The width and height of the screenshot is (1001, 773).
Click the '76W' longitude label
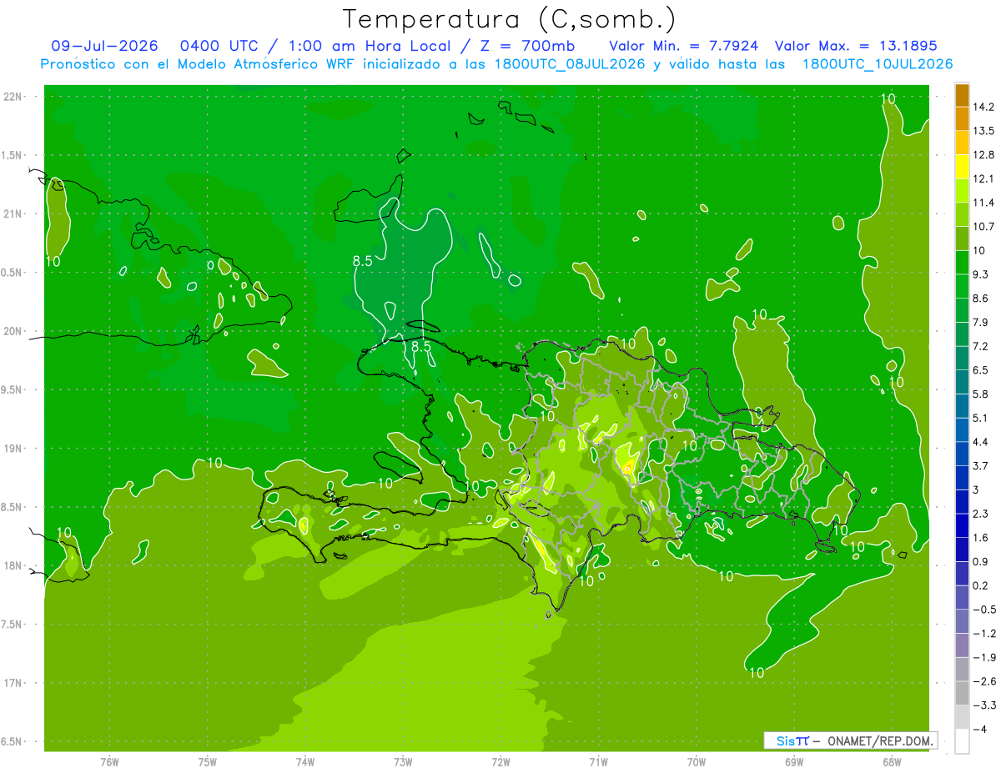(109, 761)
